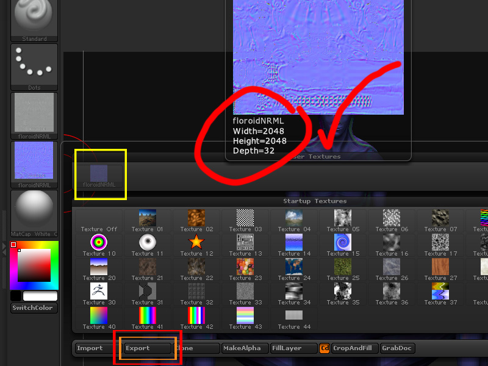Select the wood-grain Texture 27

[x=440, y=267]
